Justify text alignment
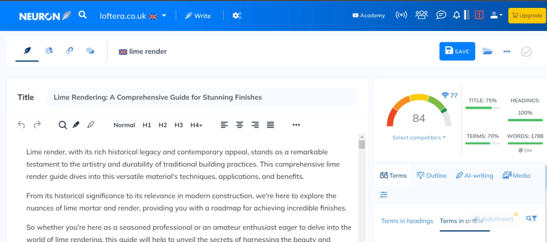 (270, 125)
